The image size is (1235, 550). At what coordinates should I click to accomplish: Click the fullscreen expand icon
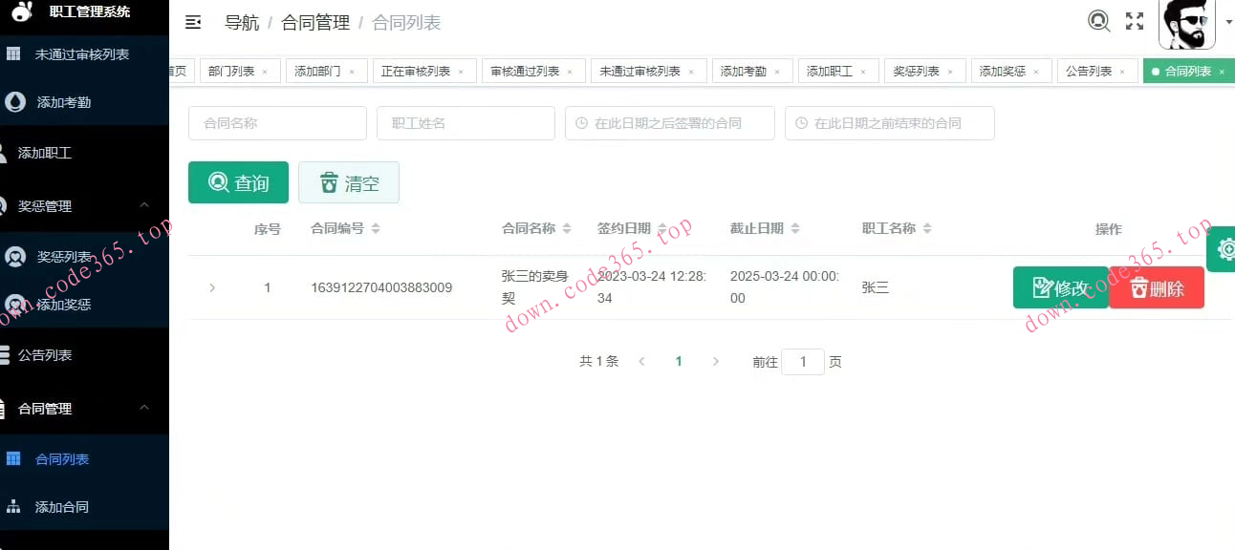(x=1134, y=19)
